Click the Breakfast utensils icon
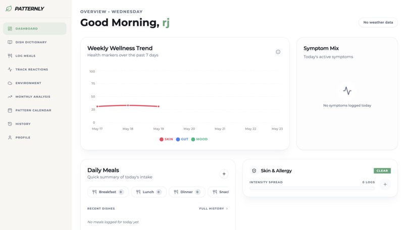Image resolution: width=407 pixels, height=230 pixels. click(x=94, y=192)
